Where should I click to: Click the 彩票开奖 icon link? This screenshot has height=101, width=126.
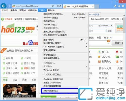tap(99, 62)
